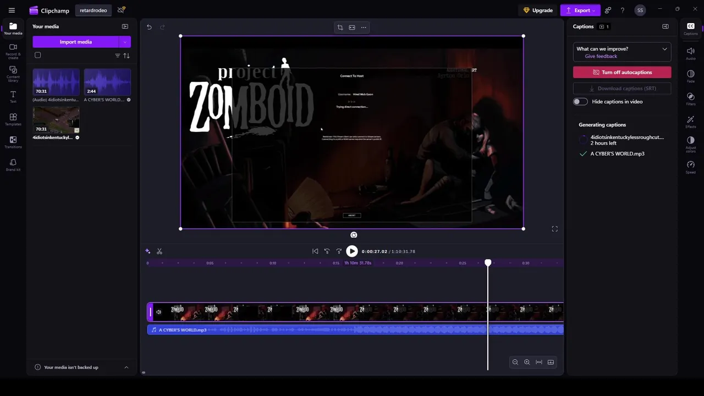This screenshot has height=396, width=704.
Task: Expand the Import media dropdown arrow
Action: (125, 42)
